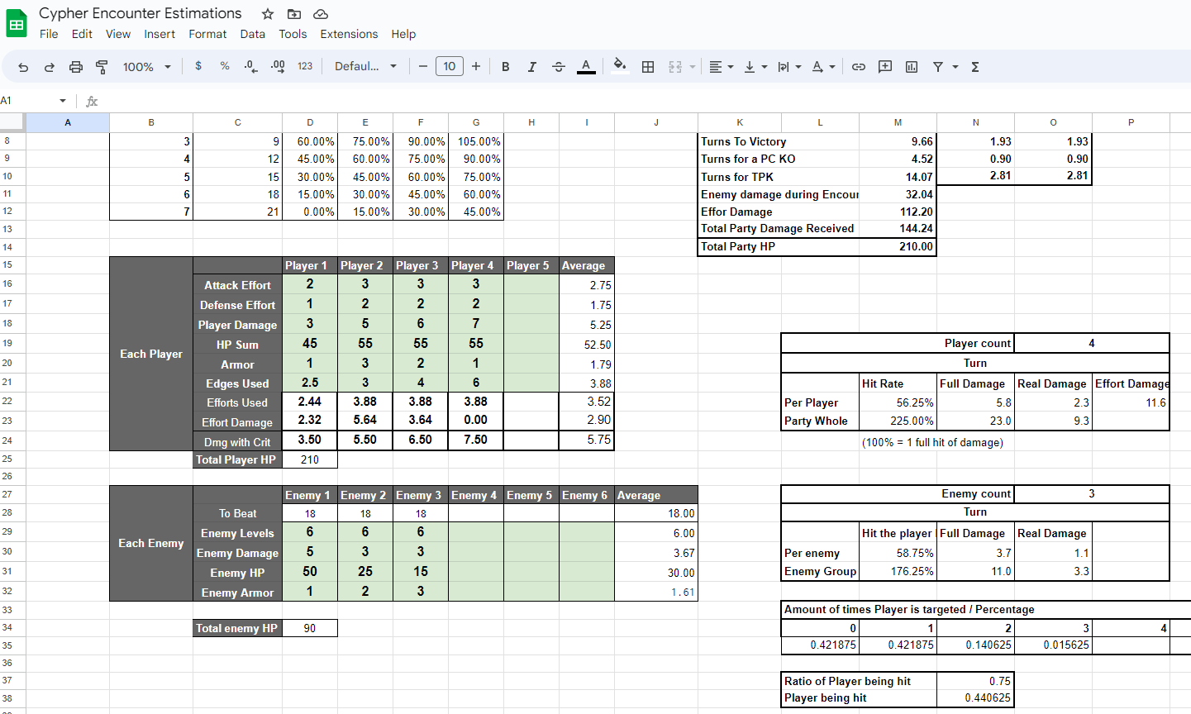Open the Help menu

coord(403,34)
